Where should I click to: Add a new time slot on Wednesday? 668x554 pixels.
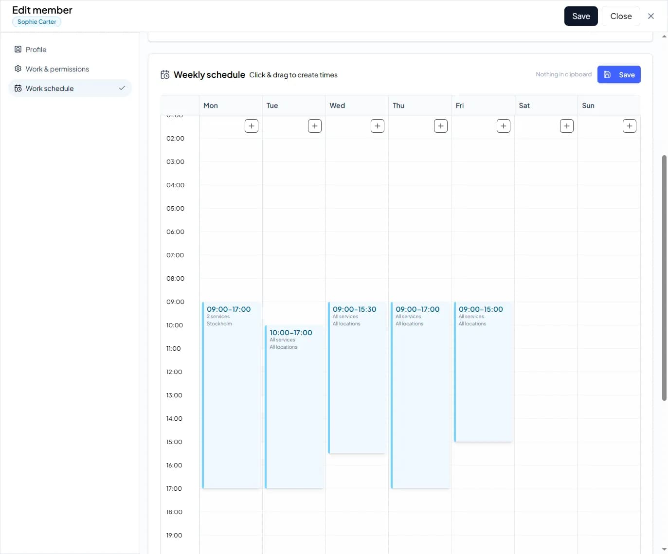click(x=377, y=125)
